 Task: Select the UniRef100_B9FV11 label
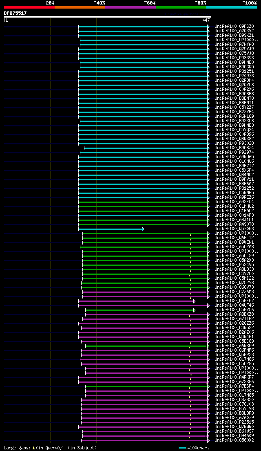click(234, 179)
